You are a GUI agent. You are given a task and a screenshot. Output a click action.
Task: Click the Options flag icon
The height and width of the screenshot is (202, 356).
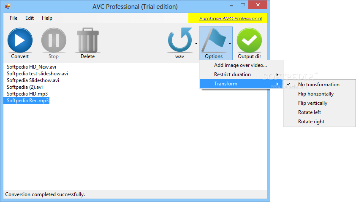click(x=214, y=40)
